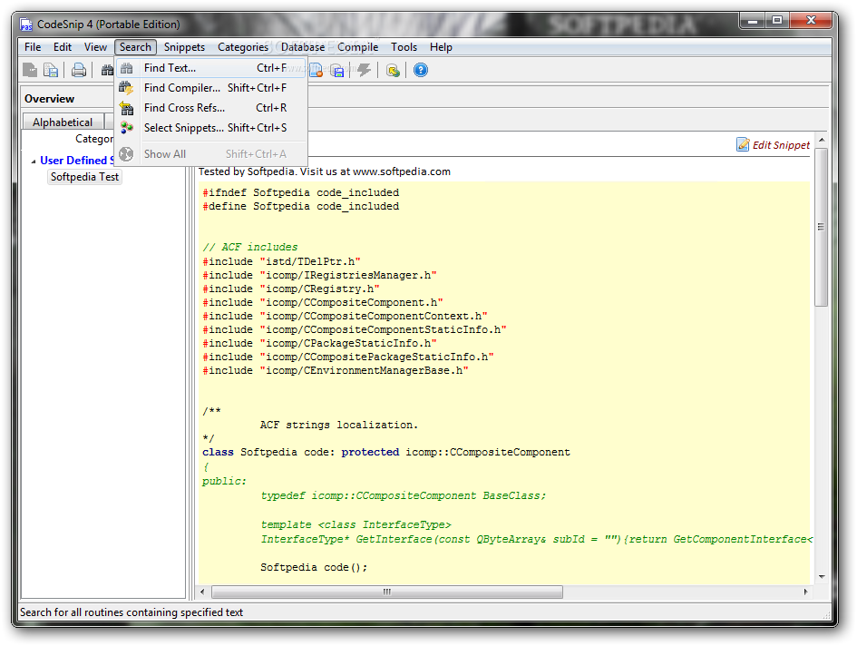The width and height of the screenshot is (857, 646).
Task: Click the Find Compiler menu icon
Action: point(127,87)
